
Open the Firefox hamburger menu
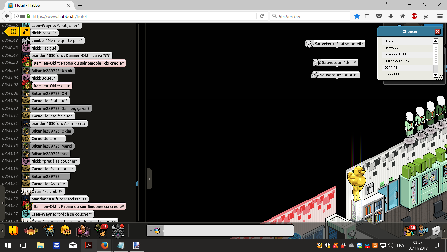coord(440,16)
